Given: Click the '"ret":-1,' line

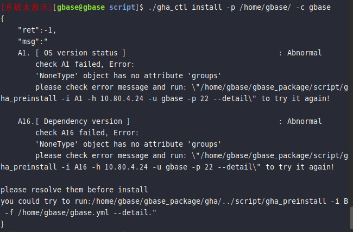Looking at the screenshot, I should 37,30.
